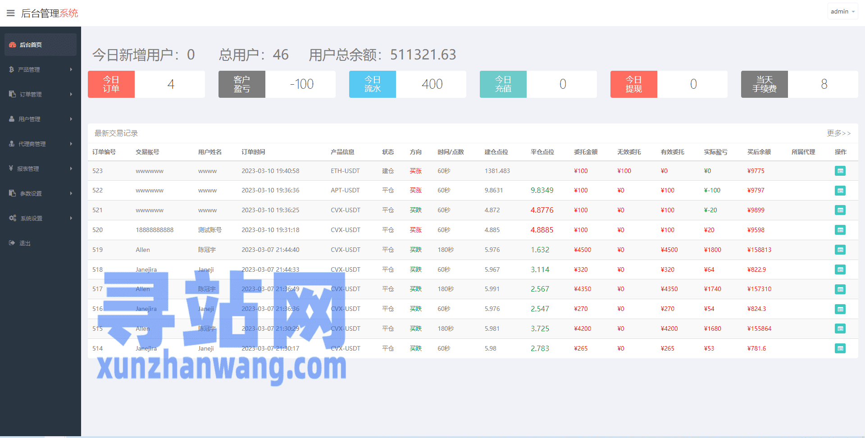This screenshot has width=865, height=438.
Task: Open details icon for order 523
Action: (x=840, y=171)
